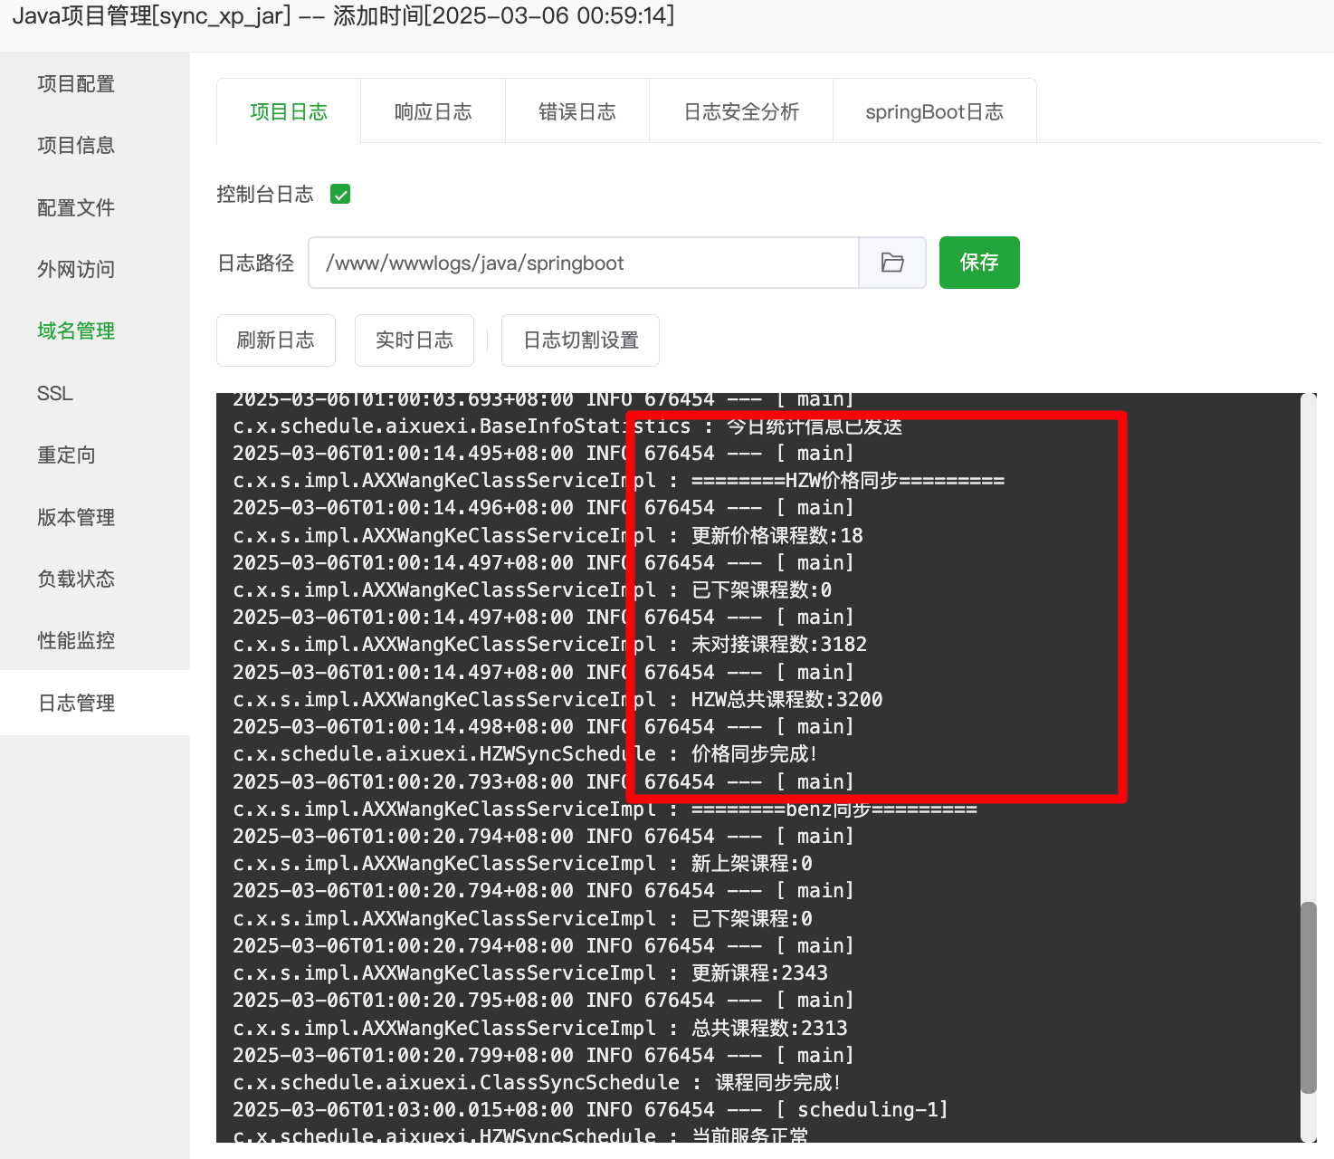Go to 域名管理 in the sidebar
1334x1159 pixels.
76,331
